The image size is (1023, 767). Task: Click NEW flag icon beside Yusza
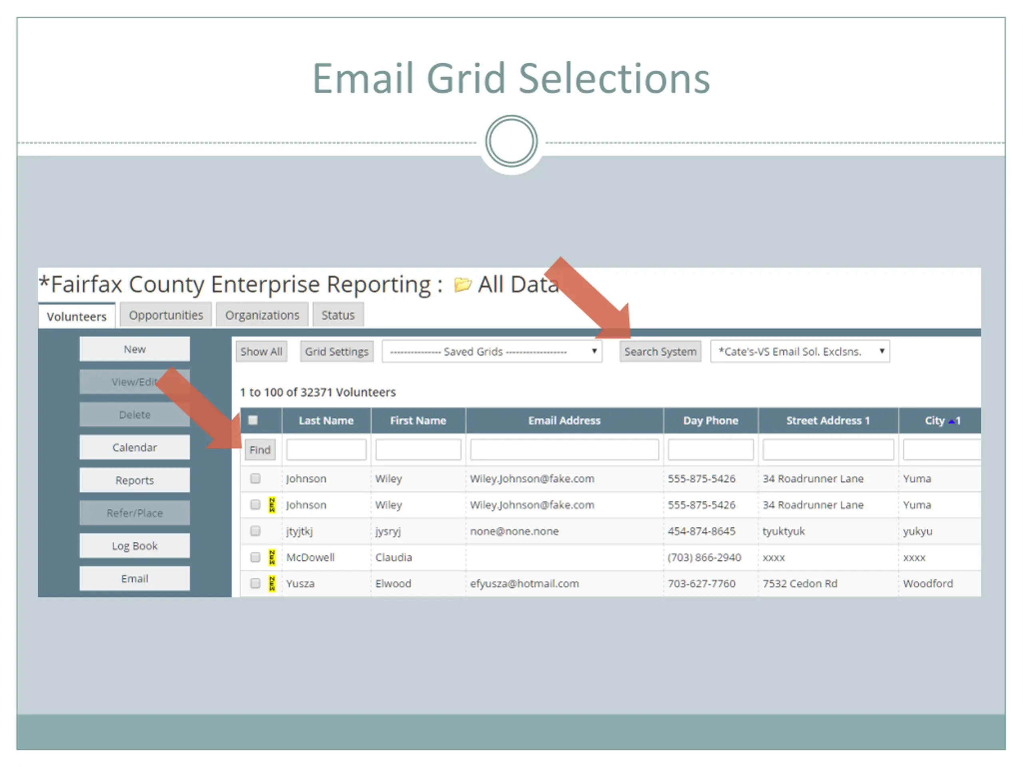[272, 584]
